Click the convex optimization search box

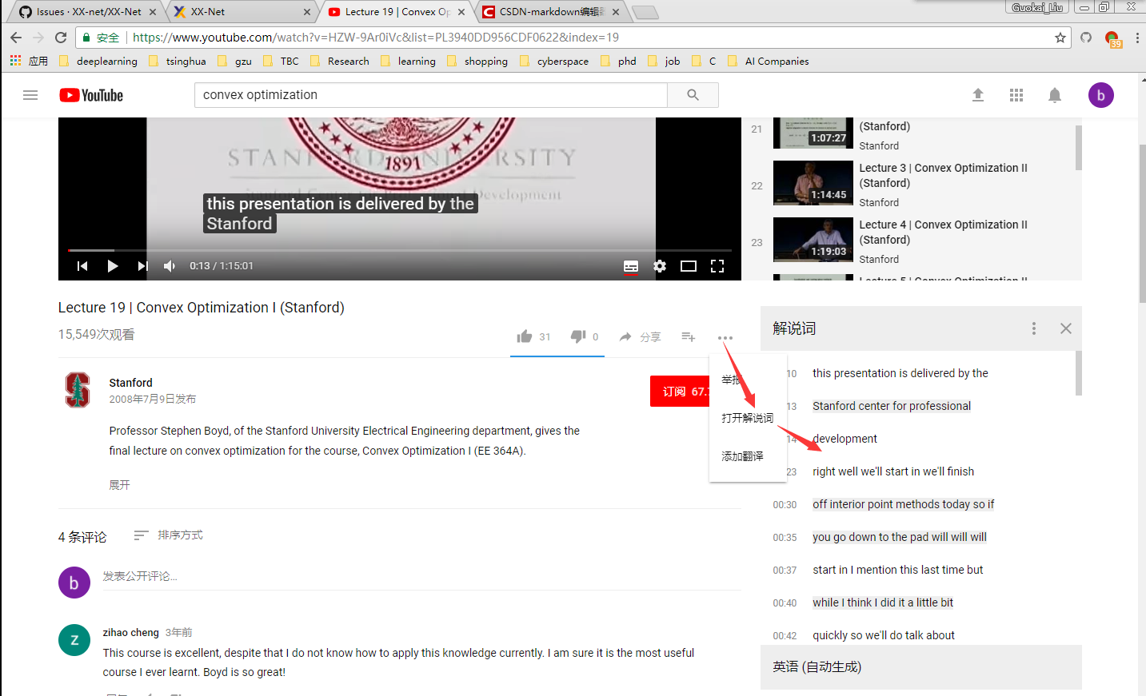[431, 95]
